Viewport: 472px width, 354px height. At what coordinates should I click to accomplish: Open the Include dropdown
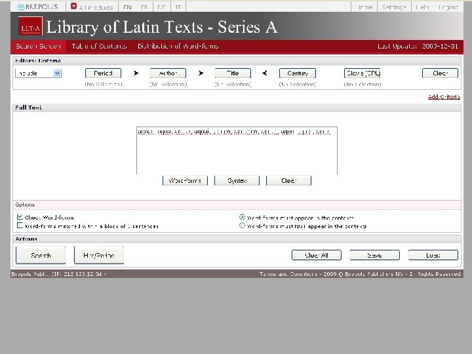click(38, 73)
